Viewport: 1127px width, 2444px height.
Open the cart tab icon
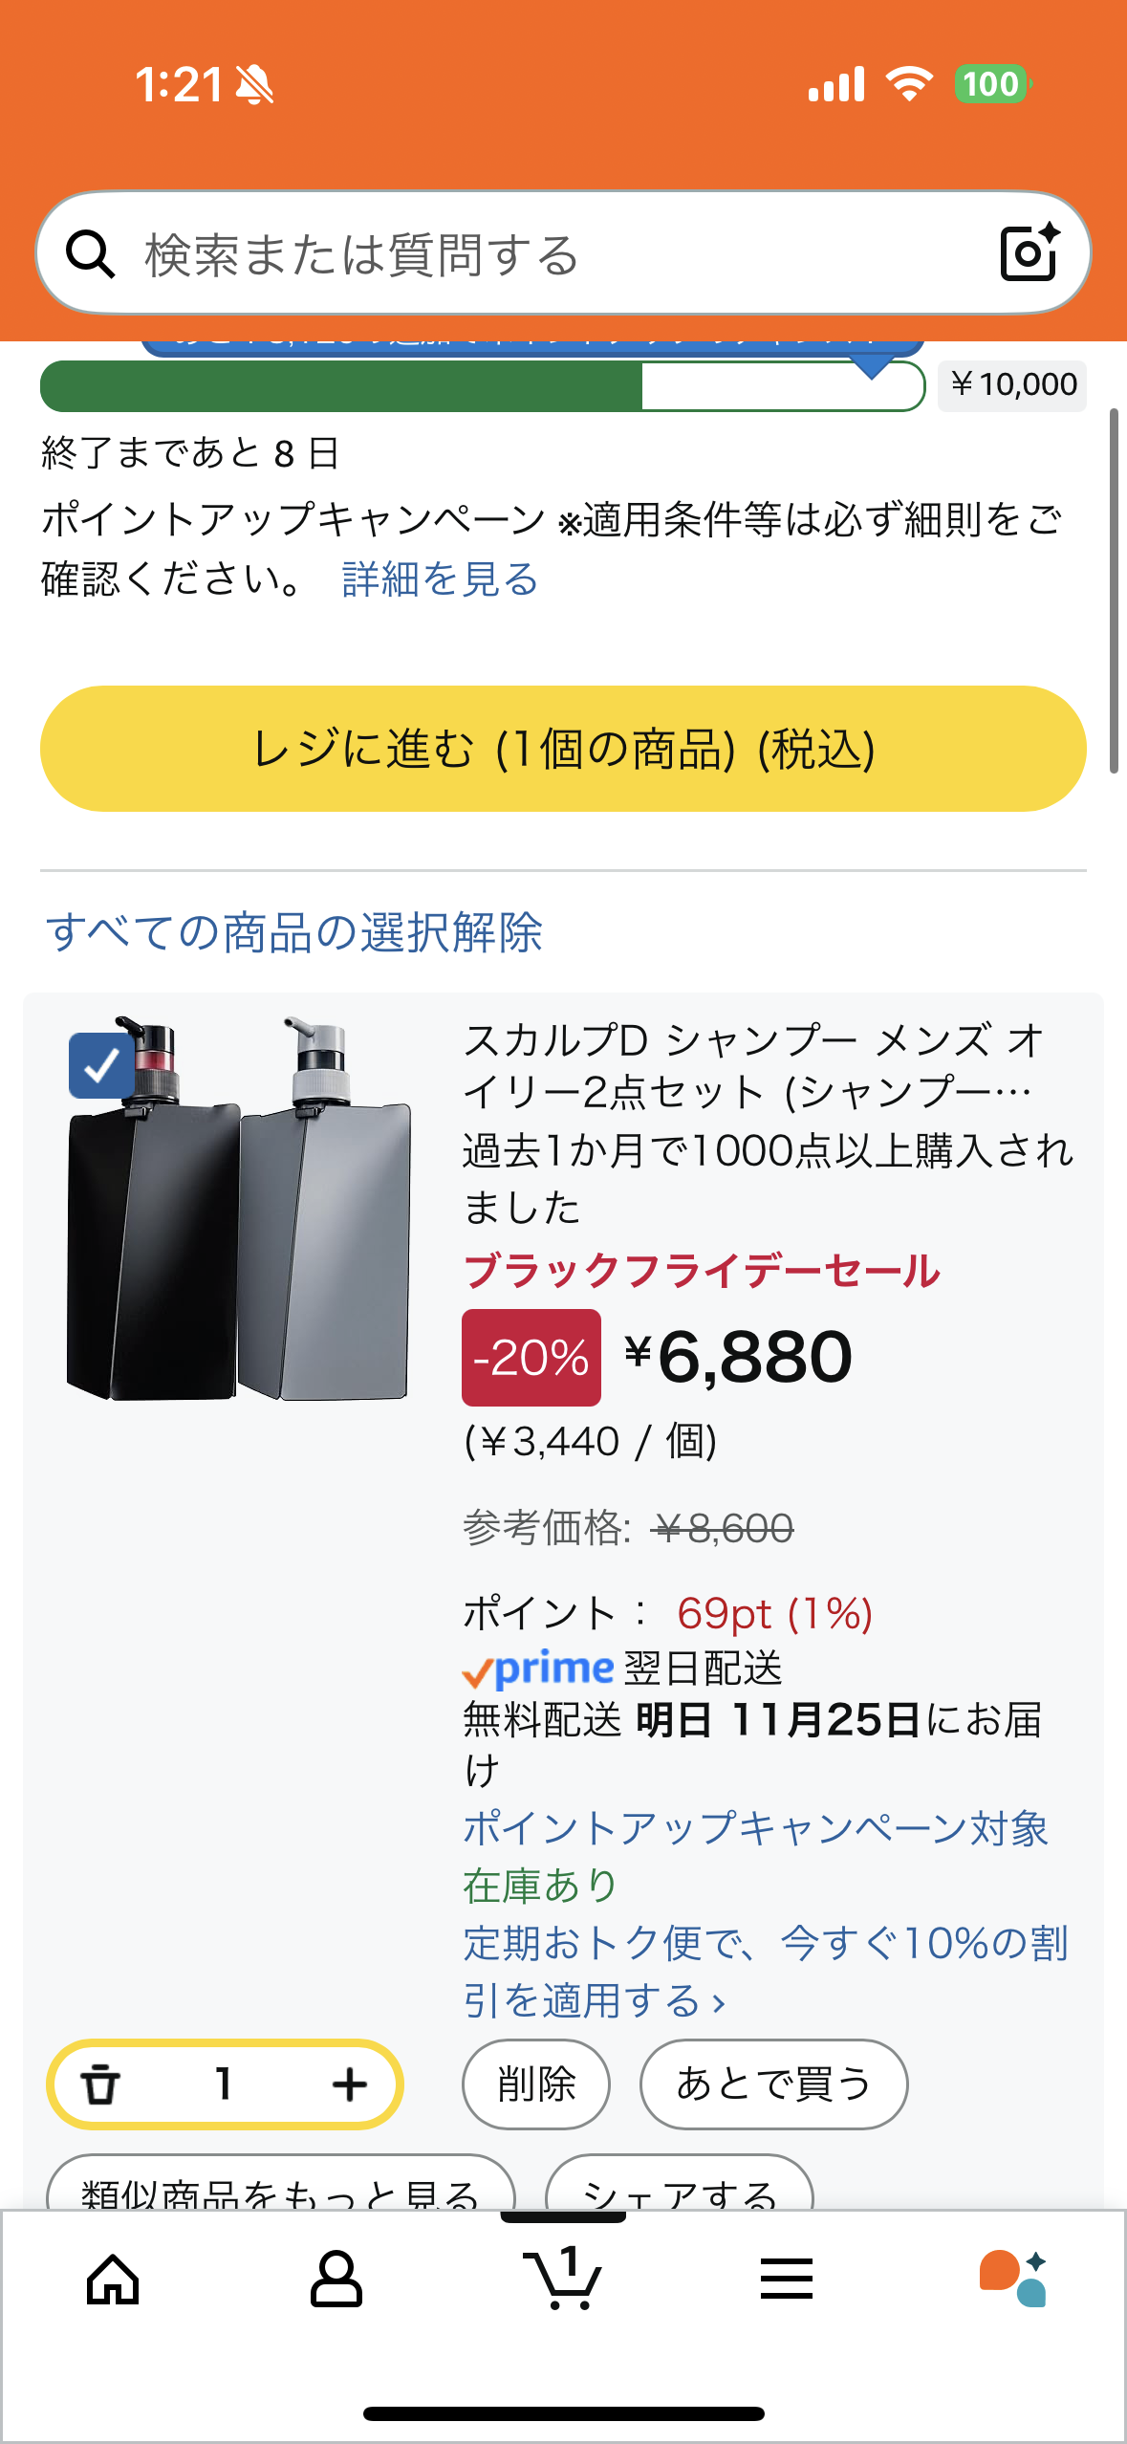562,2280
